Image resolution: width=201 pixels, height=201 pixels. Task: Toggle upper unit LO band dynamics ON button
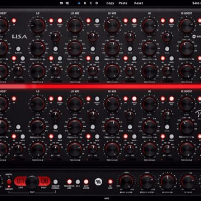click(x=51, y=59)
